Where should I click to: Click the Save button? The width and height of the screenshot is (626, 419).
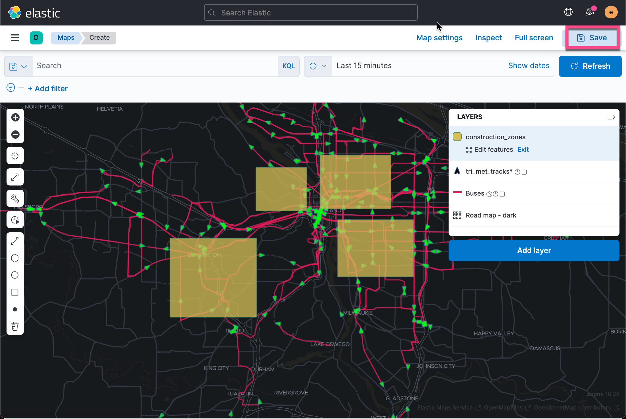(592, 38)
